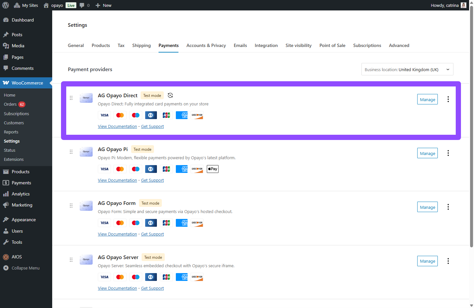The height and width of the screenshot is (308, 474).
Task: Click the comments bubble icon in admin bar
Action: 82,5
